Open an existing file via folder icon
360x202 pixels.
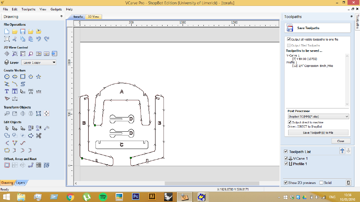point(15,32)
